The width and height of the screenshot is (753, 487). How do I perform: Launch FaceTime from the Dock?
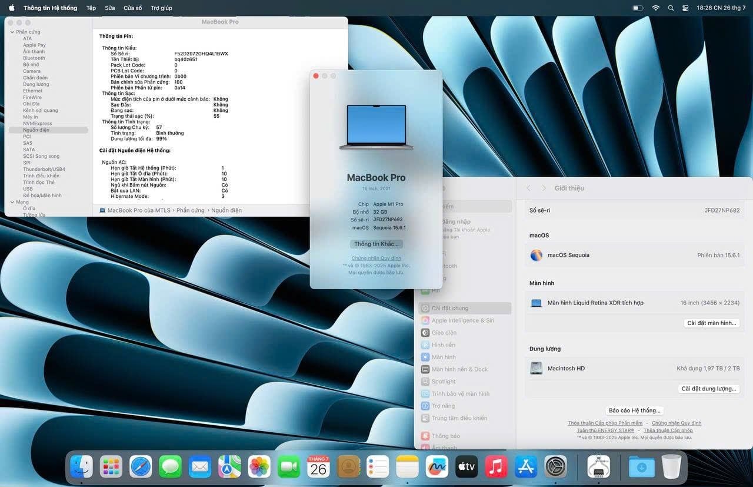289,467
